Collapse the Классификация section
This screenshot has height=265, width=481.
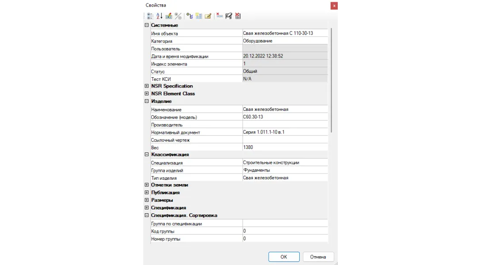[147, 155]
